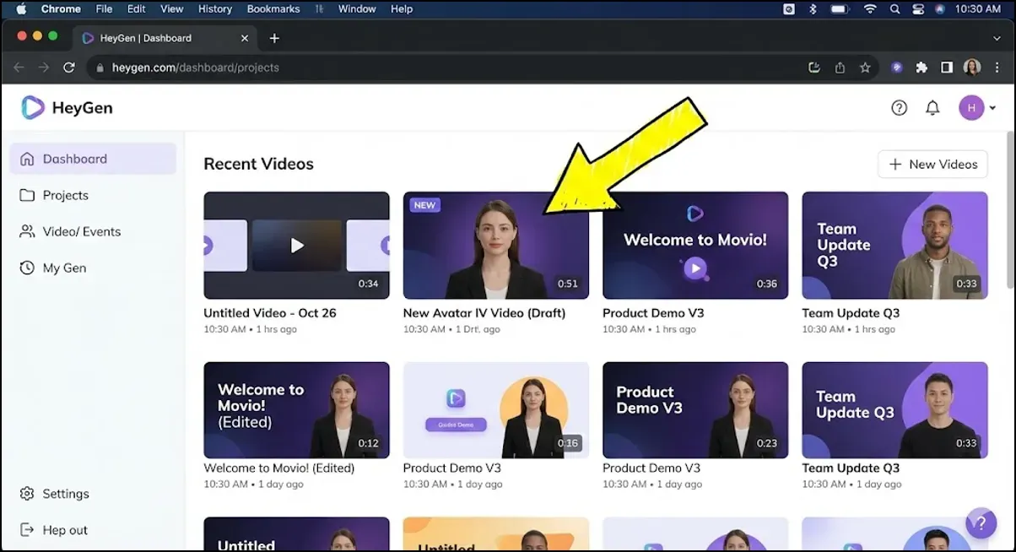The image size is (1016, 552).
Task: Click the Settings gear icon in sidebar
Action: point(25,493)
